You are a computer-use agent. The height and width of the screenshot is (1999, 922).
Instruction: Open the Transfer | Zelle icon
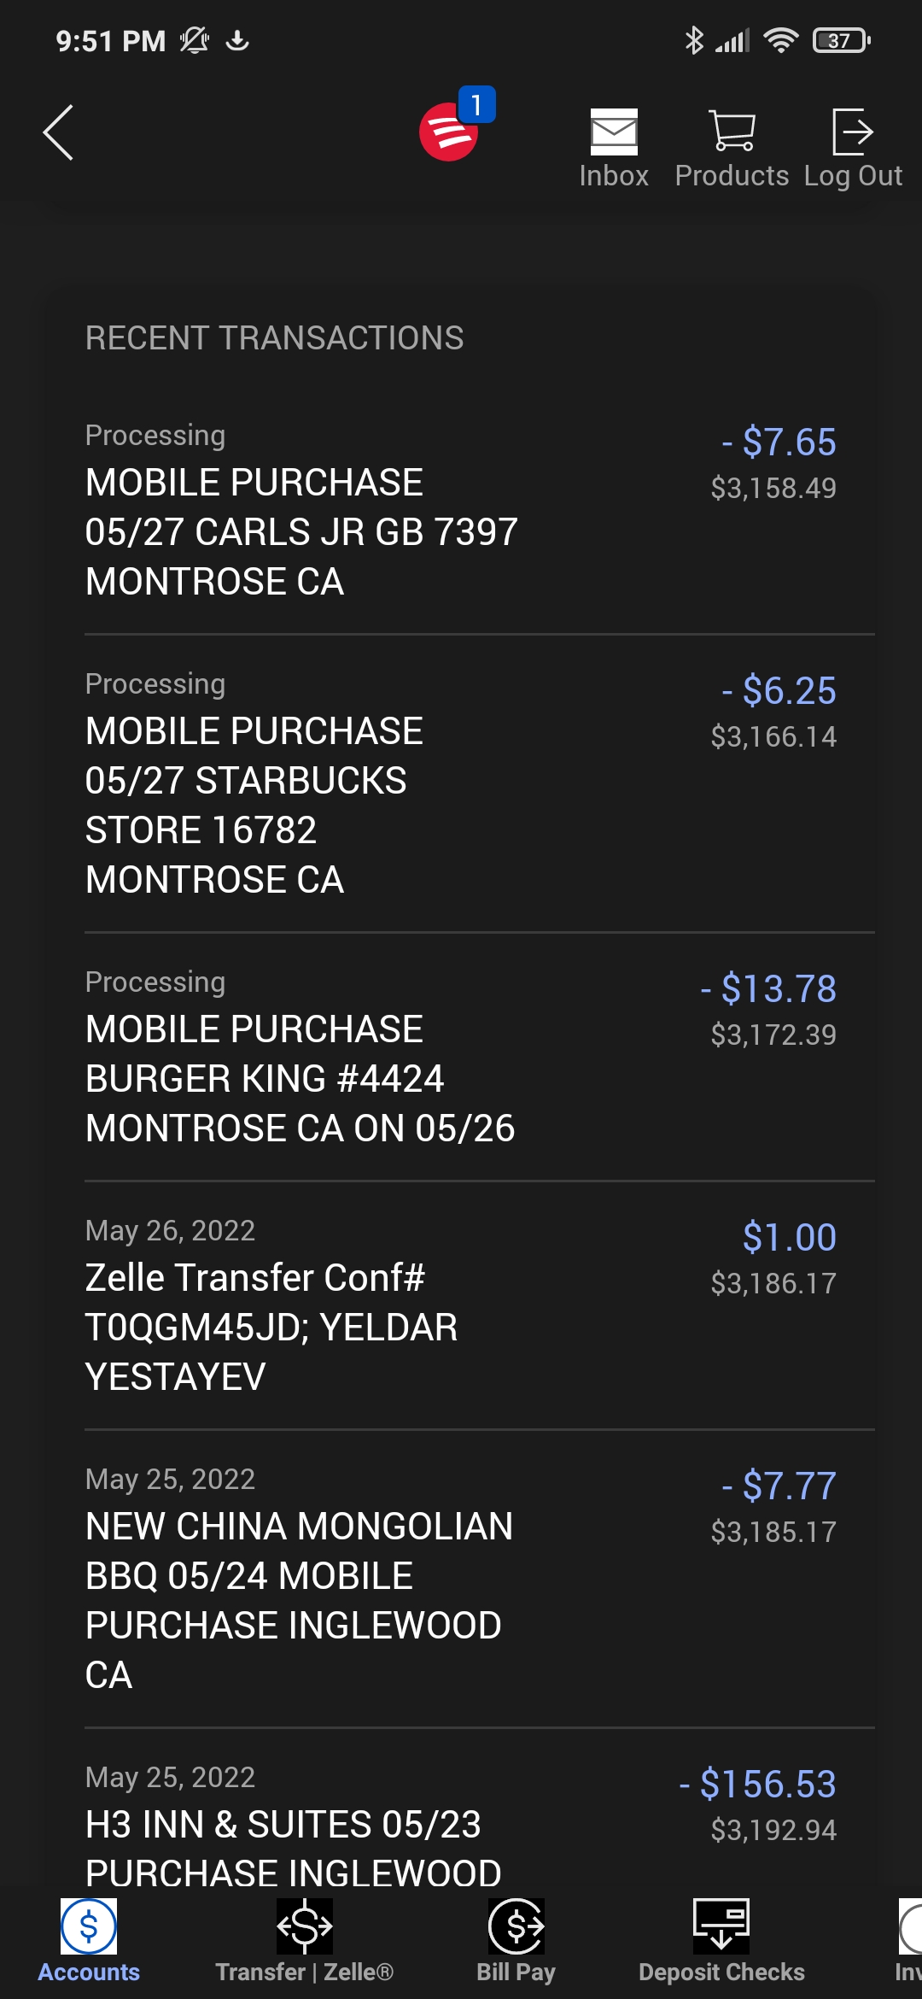[x=305, y=1926]
